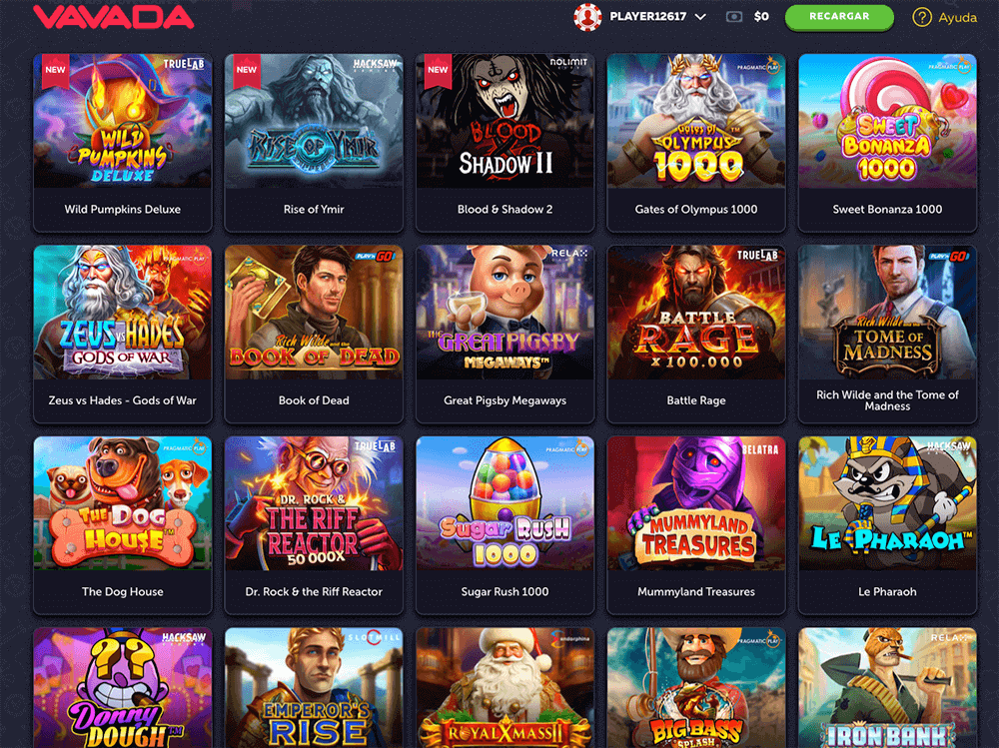The width and height of the screenshot is (999, 748).
Task: Click the Ayuda question mark icon
Action: click(x=922, y=17)
